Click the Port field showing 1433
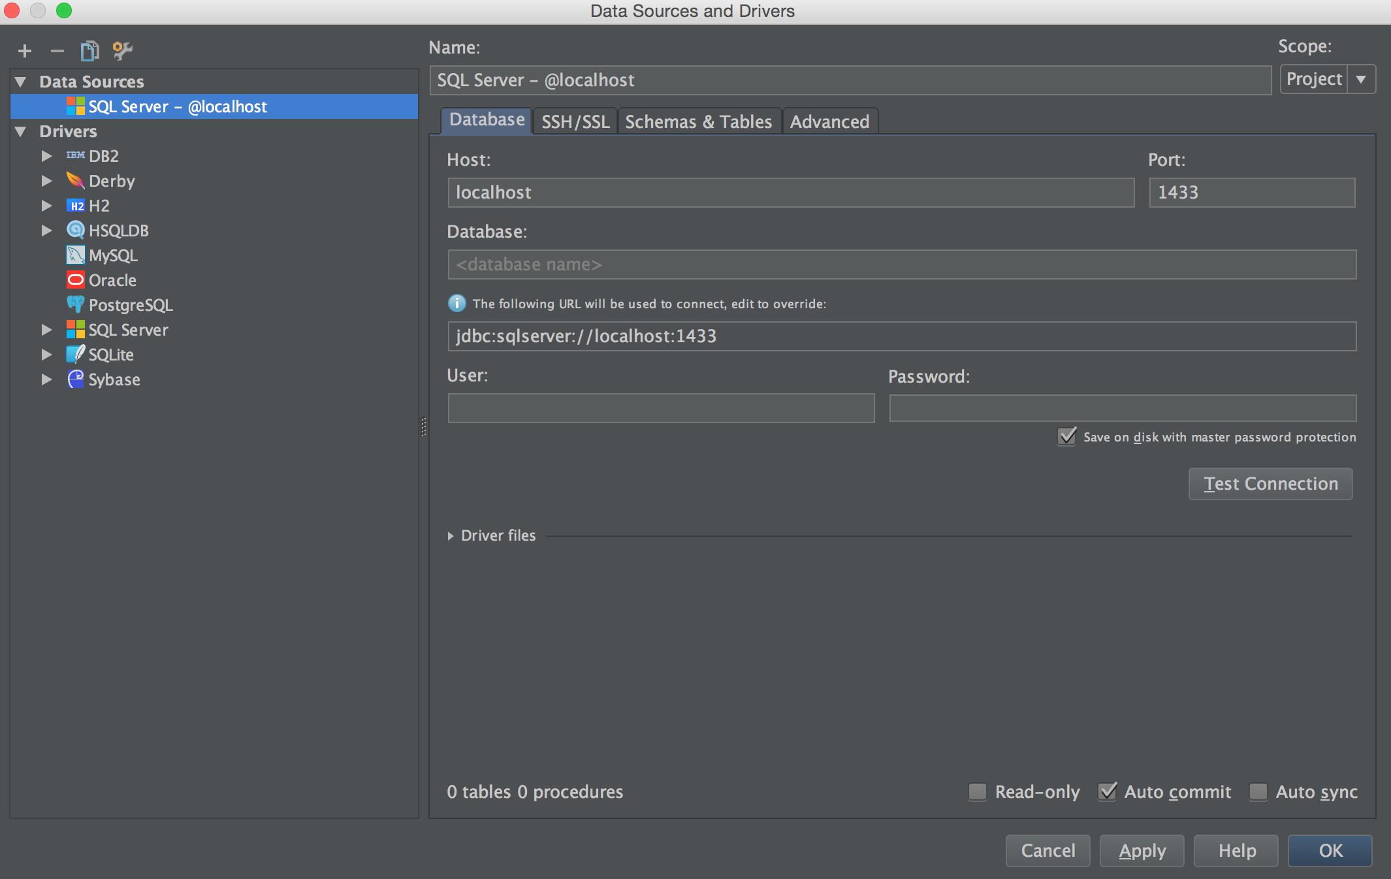 click(x=1252, y=193)
